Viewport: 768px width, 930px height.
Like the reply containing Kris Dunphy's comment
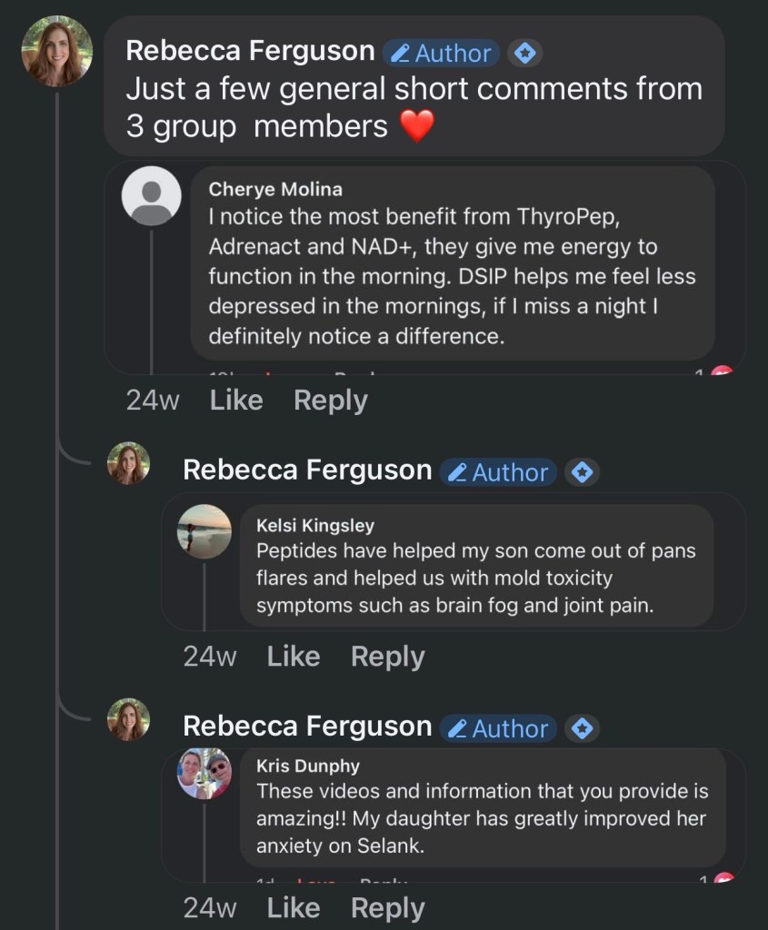[294, 908]
